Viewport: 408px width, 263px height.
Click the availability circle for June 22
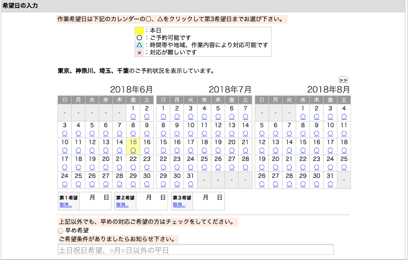click(x=133, y=167)
